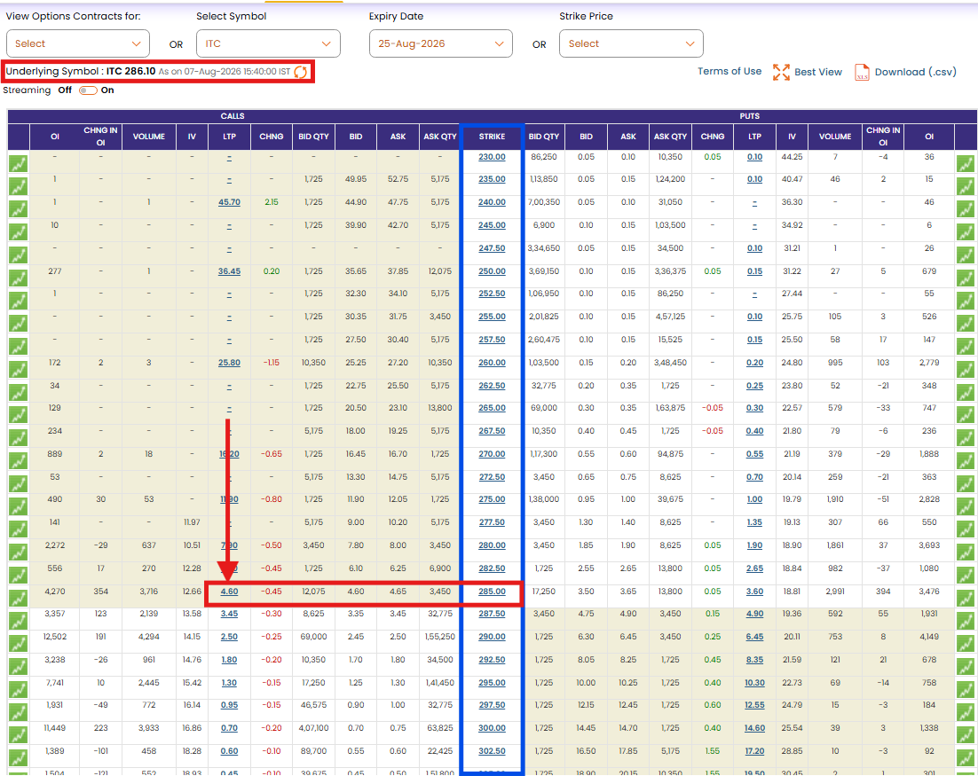Open the left chart icon for the 292.50 strike row
978x776 pixels.
pyautogui.click(x=18, y=667)
